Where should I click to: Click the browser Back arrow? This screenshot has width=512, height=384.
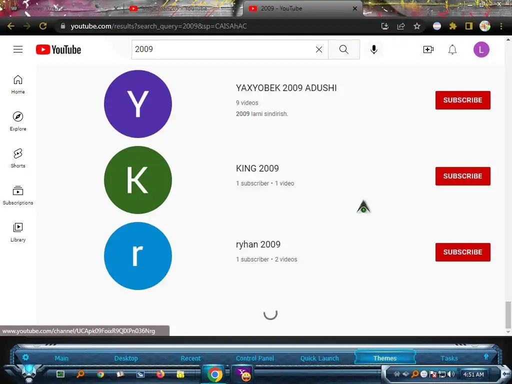(x=11, y=26)
